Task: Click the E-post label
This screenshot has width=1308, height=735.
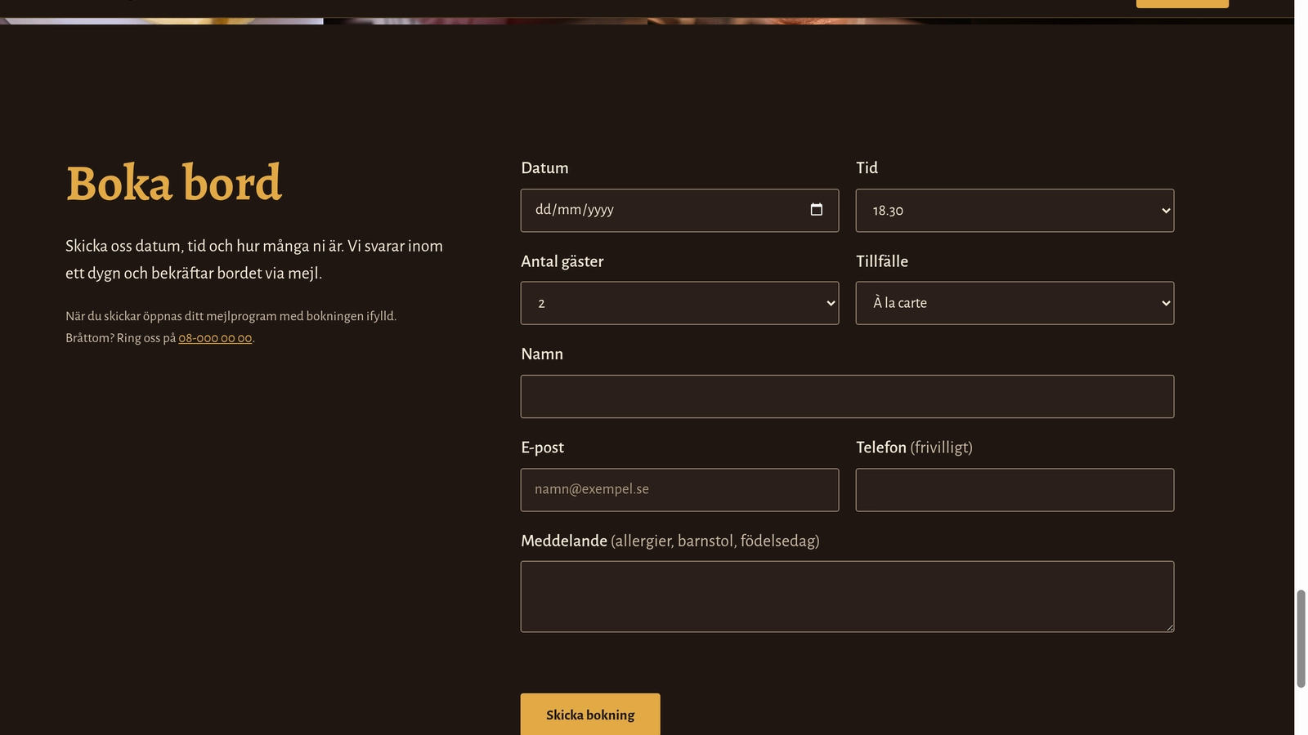Action: (542, 448)
